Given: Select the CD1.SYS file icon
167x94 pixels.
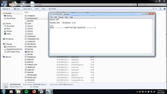Looking at the screenshot, I should click(26, 26).
